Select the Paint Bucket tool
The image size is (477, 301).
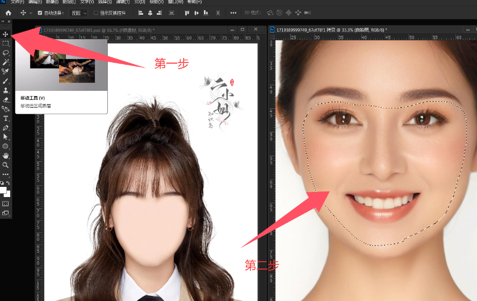(6, 109)
